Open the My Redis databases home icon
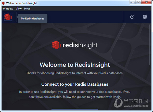 pyautogui.click(x=8, y=17)
